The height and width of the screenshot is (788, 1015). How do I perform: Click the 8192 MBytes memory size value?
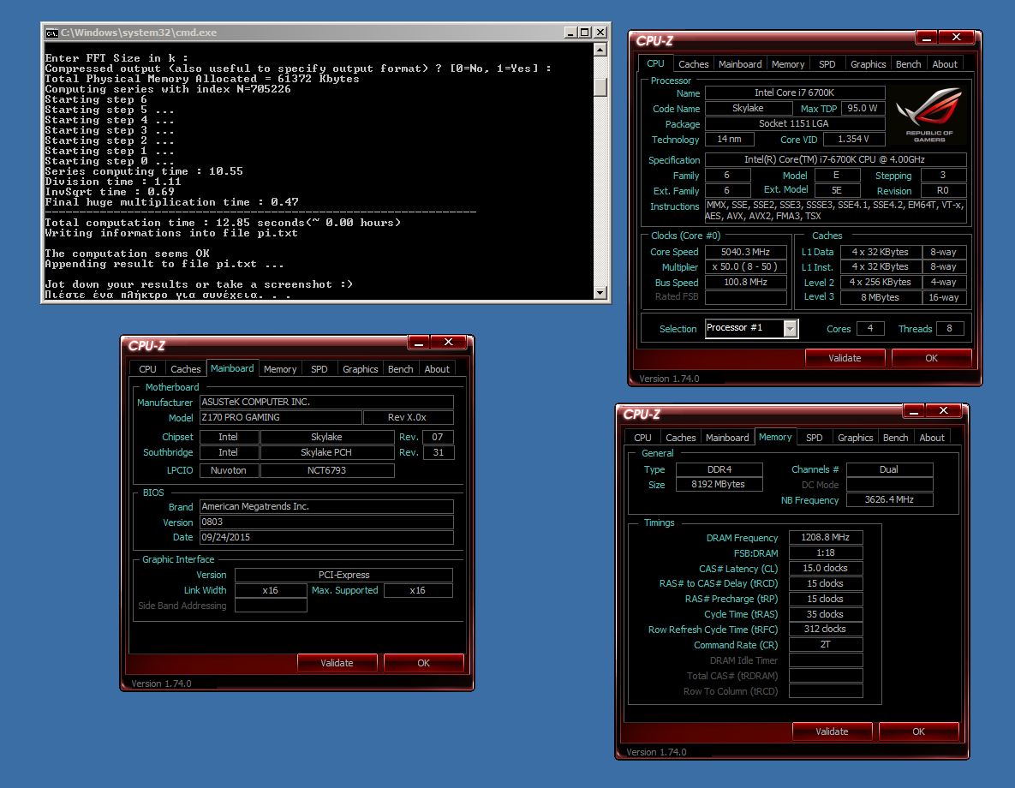pyautogui.click(x=719, y=484)
